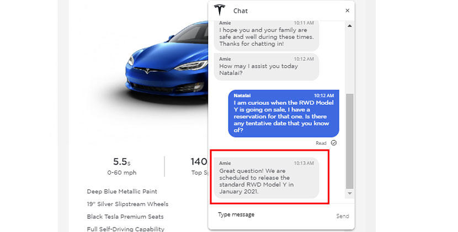Screen dimensions: 458x232
Task: Click the Tesla logo in chat header
Action: (220, 10)
